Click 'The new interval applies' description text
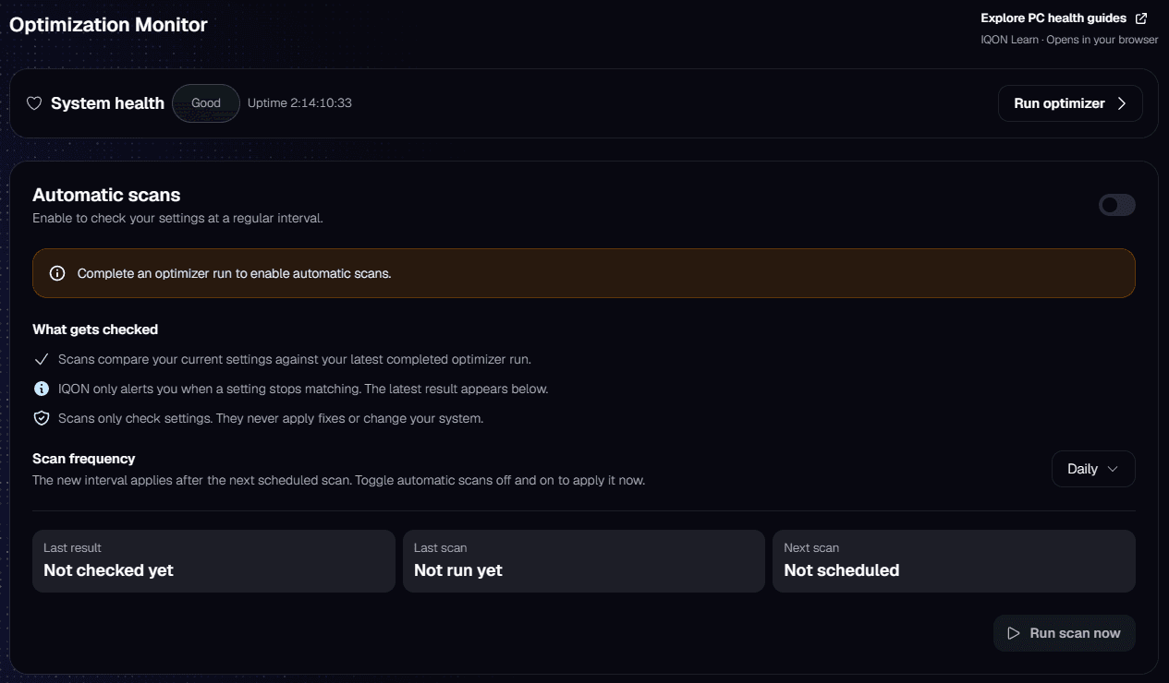The image size is (1169, 683). coord(338,481)
